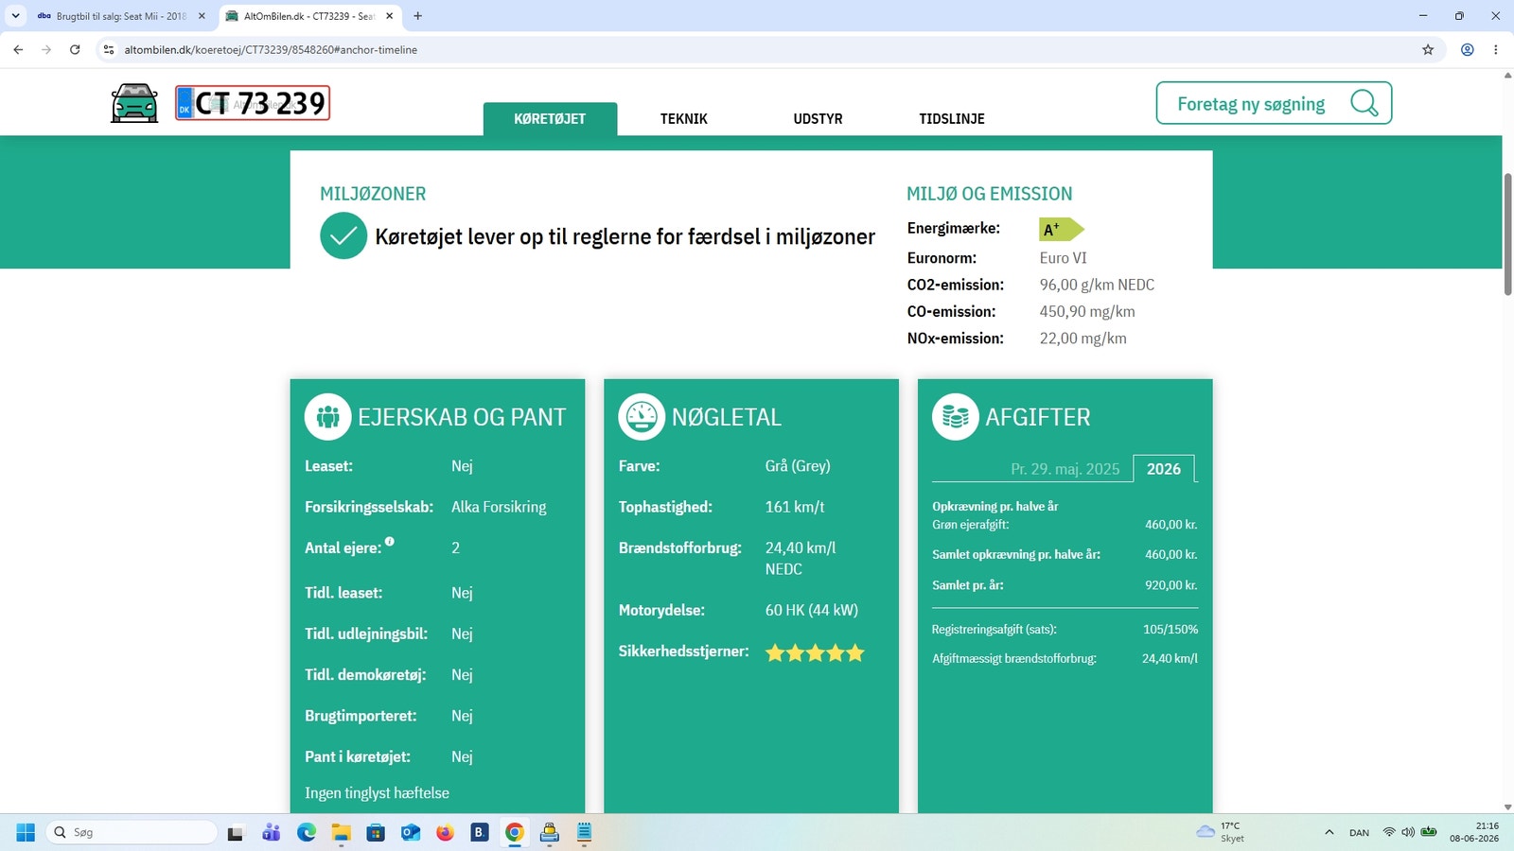The image size is (1514, 851).
Task: Open the Chrome profile icon
Action: click(1468, 50)
